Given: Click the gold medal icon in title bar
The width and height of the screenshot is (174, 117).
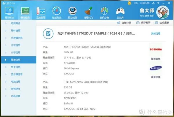Looking at the screenshot, I should 129,3.
